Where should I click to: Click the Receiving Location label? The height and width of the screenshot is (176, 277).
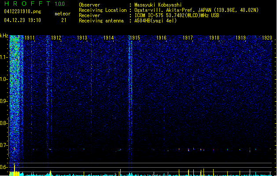[x=103, y=10]
